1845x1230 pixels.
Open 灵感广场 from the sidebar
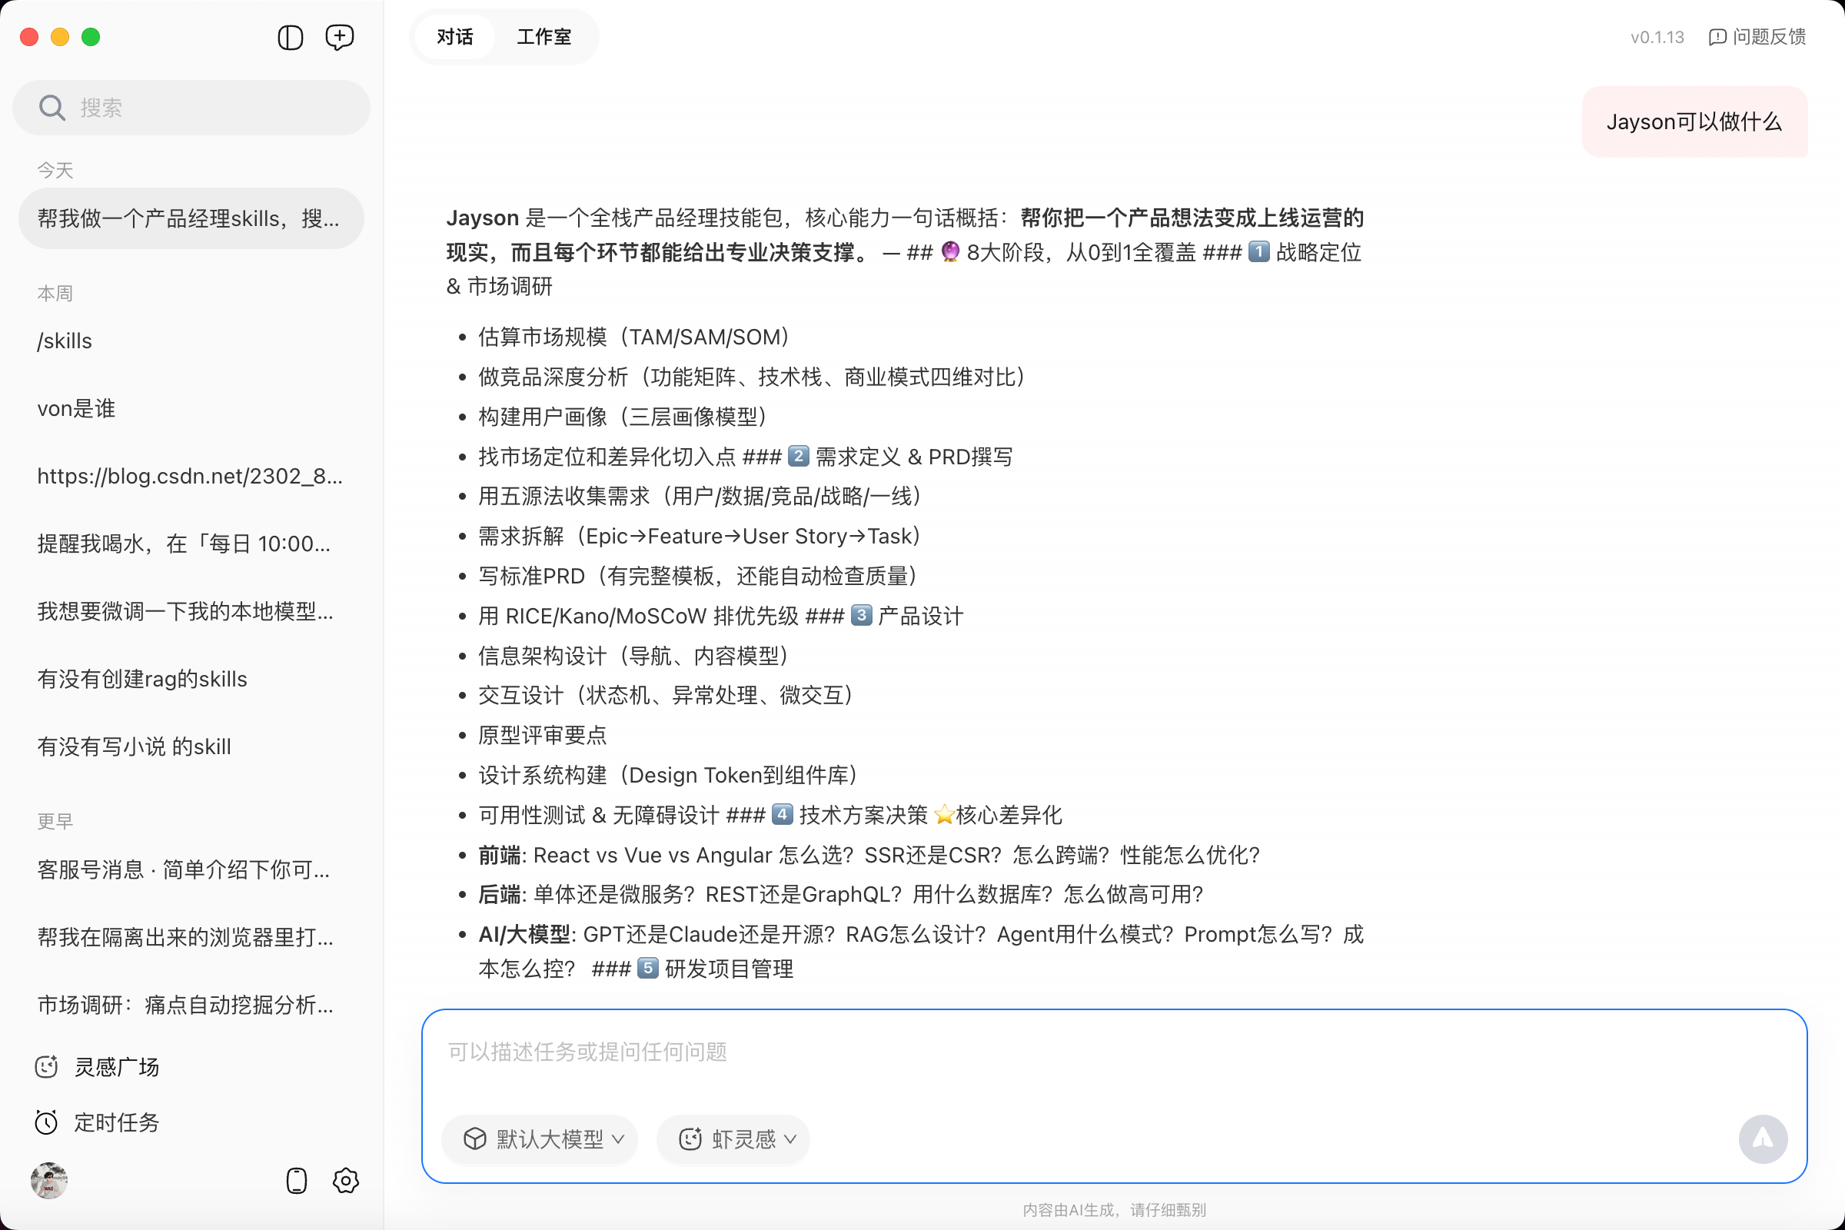click(116, 1066)
